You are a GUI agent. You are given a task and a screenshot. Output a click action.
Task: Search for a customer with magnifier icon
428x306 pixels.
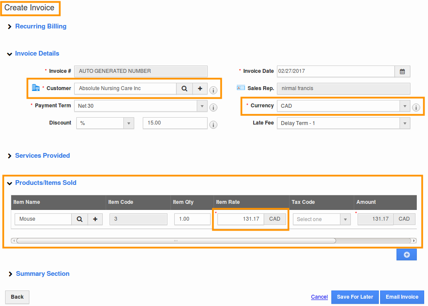coord(185,89)
